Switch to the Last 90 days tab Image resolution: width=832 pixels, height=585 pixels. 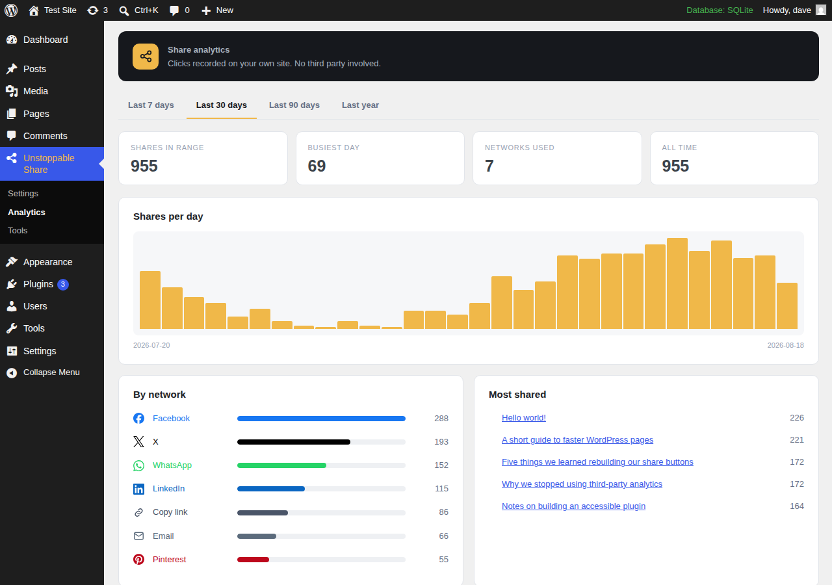[294, 105]
